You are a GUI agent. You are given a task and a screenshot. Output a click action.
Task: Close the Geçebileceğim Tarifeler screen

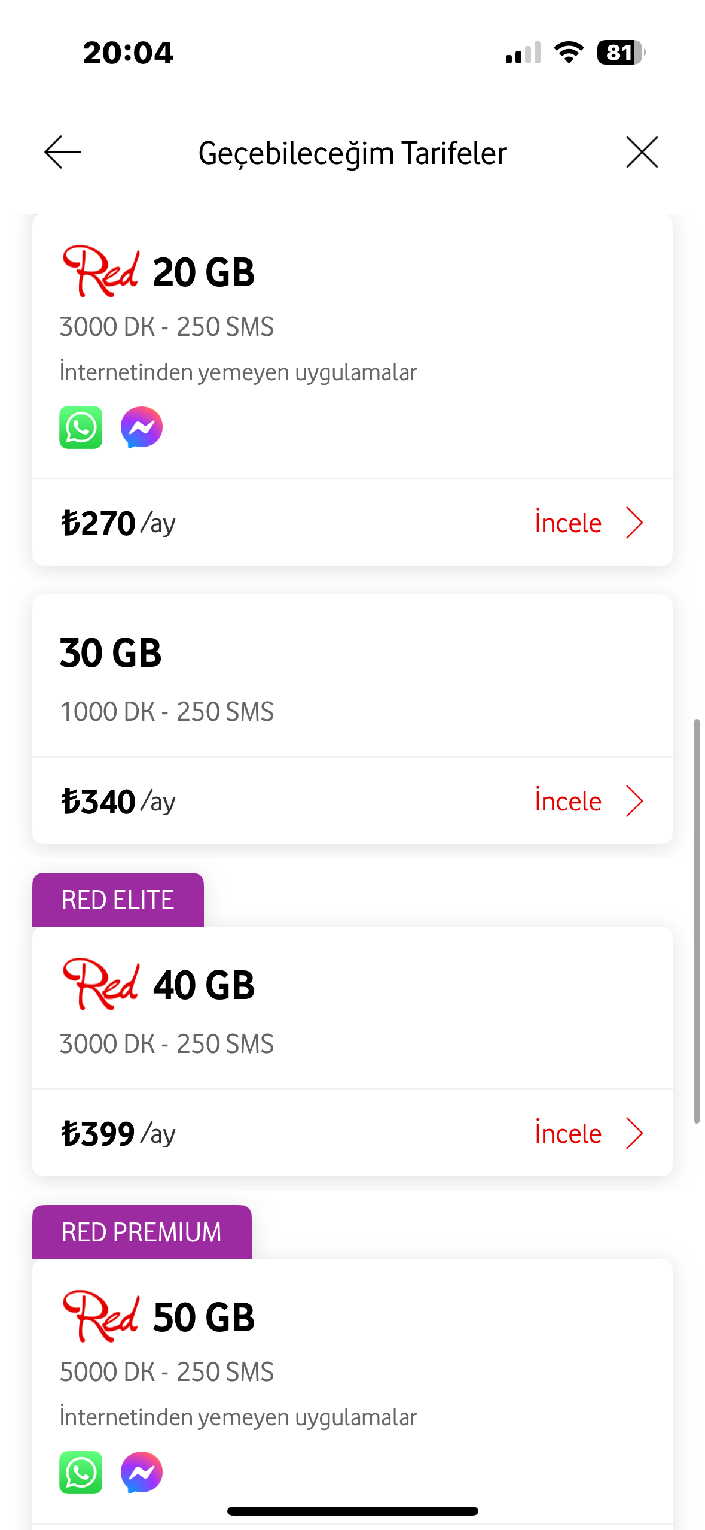pyautogui.click(x=642, y=152)
